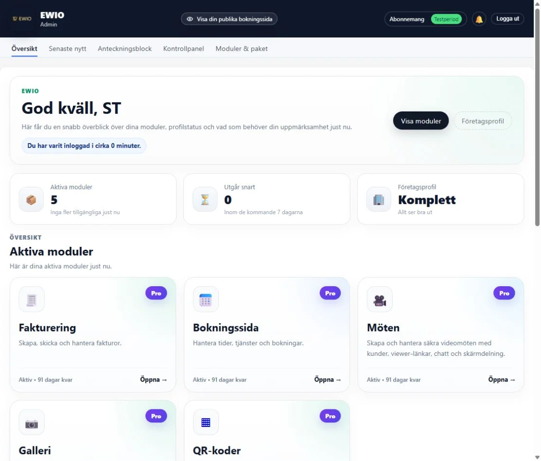This screenshot has width=541, height=461.
Task: Click the Aktiva moduler count 5
Action: (54, 200)
